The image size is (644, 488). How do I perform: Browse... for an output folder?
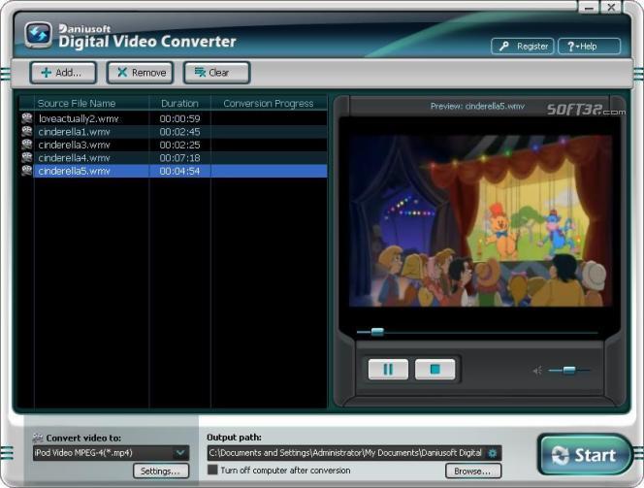coord(473,471)
